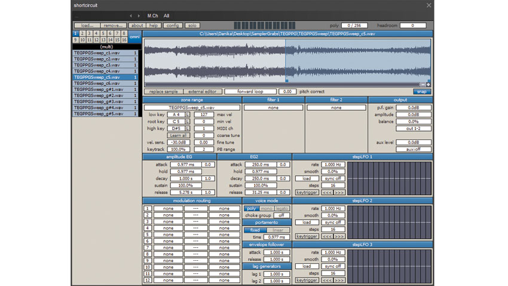This screenshot has width=508, height=286.
Task: Open the filter 1 type dropdown
Action: (273, 108)
